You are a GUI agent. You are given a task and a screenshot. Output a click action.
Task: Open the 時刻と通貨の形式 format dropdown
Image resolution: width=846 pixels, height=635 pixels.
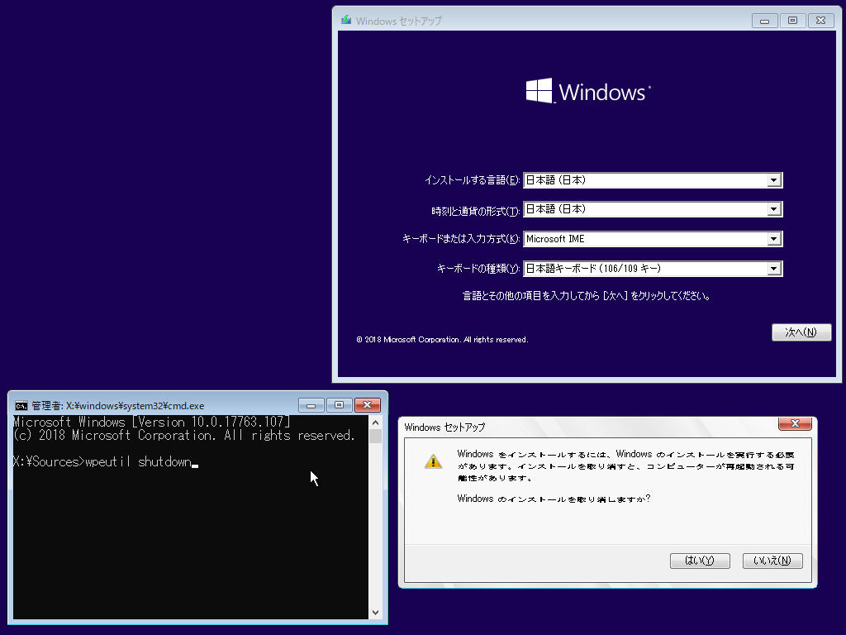point(774,208)
